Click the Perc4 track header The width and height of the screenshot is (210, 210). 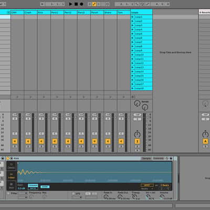[97, 13]
